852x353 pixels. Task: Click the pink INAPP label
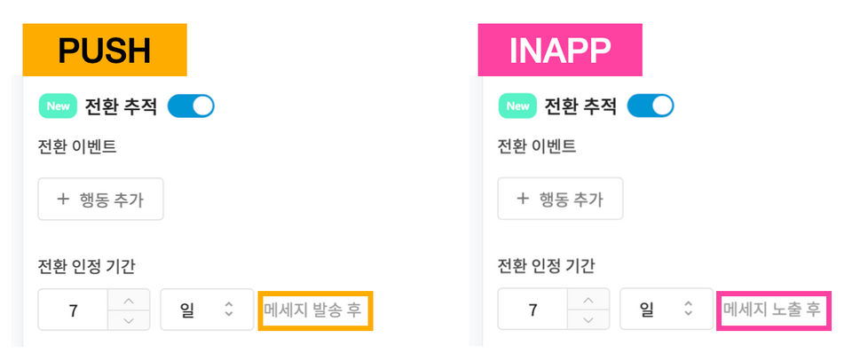click(x=560, y=50)
